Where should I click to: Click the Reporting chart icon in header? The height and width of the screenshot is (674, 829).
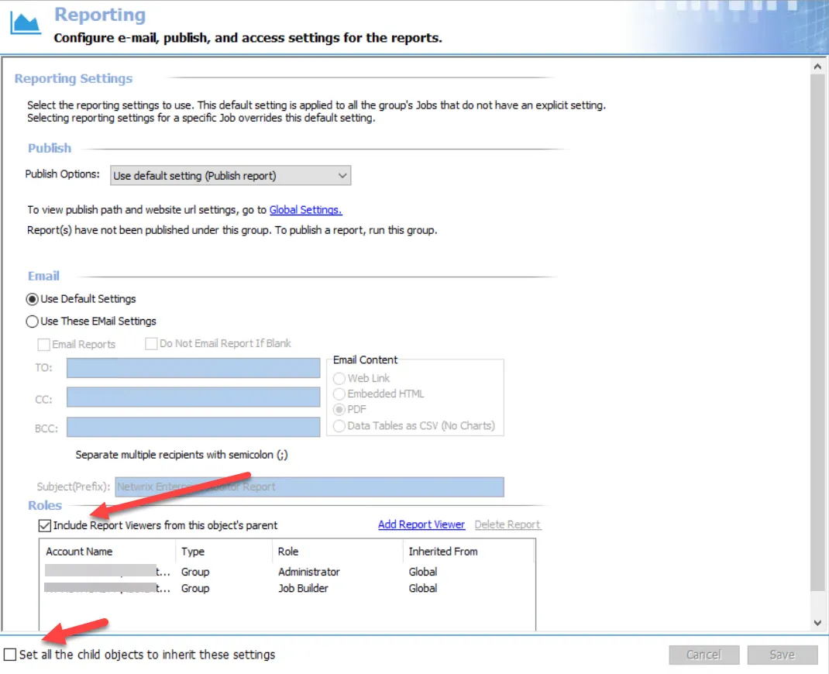pos(26,22)
